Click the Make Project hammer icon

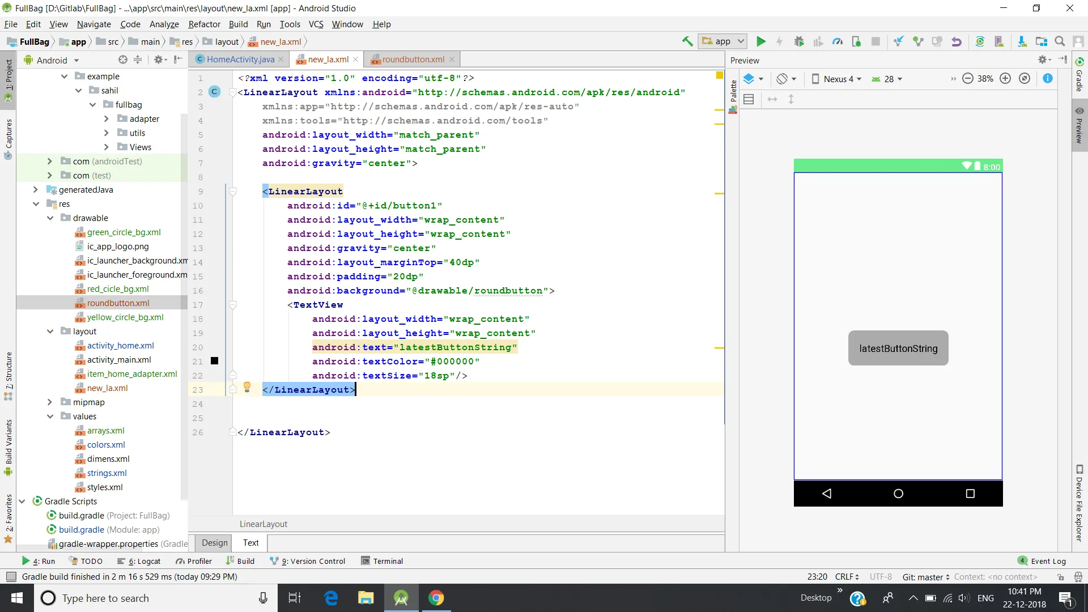[x=687, y=41]
